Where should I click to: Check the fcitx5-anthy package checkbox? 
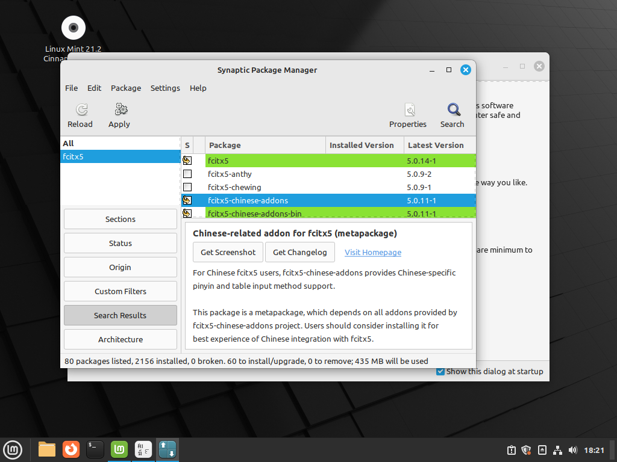[x=187, y=174]
